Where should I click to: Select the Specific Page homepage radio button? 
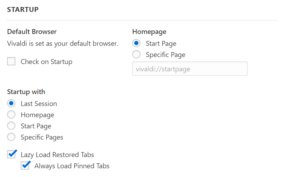pos(136,54)
